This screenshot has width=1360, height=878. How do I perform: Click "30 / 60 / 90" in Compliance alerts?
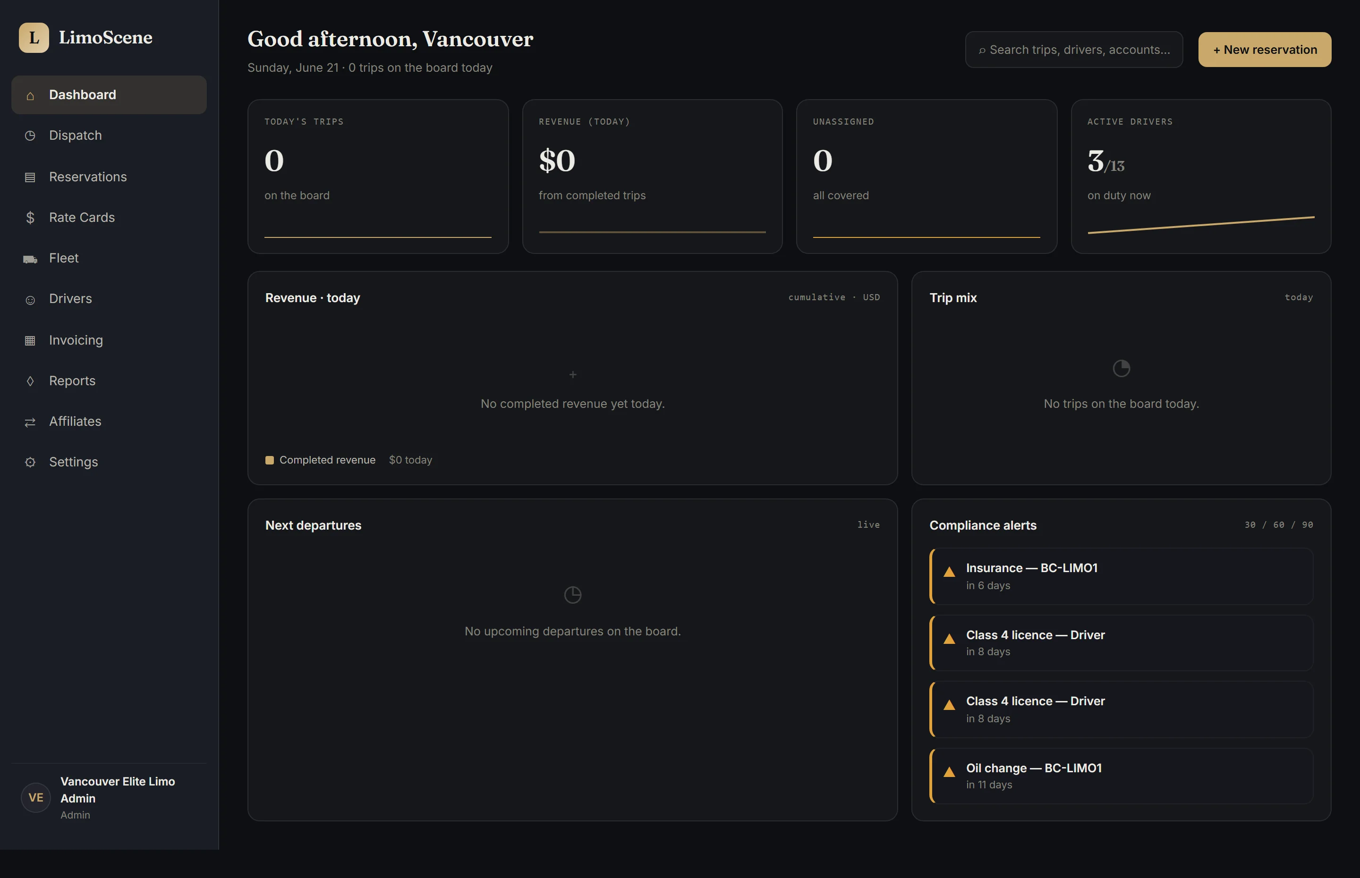[1278, 524]
